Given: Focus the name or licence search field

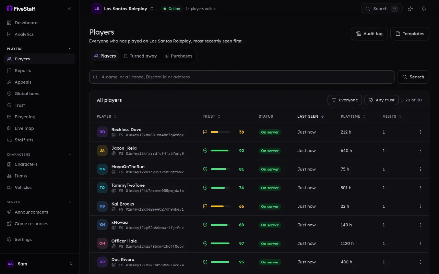Looking at the screenshot, I should click(x=242, y=77).
